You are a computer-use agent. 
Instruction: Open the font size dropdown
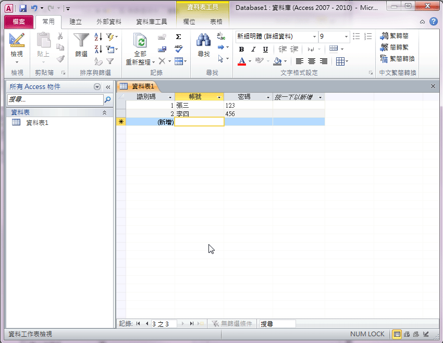347,37
